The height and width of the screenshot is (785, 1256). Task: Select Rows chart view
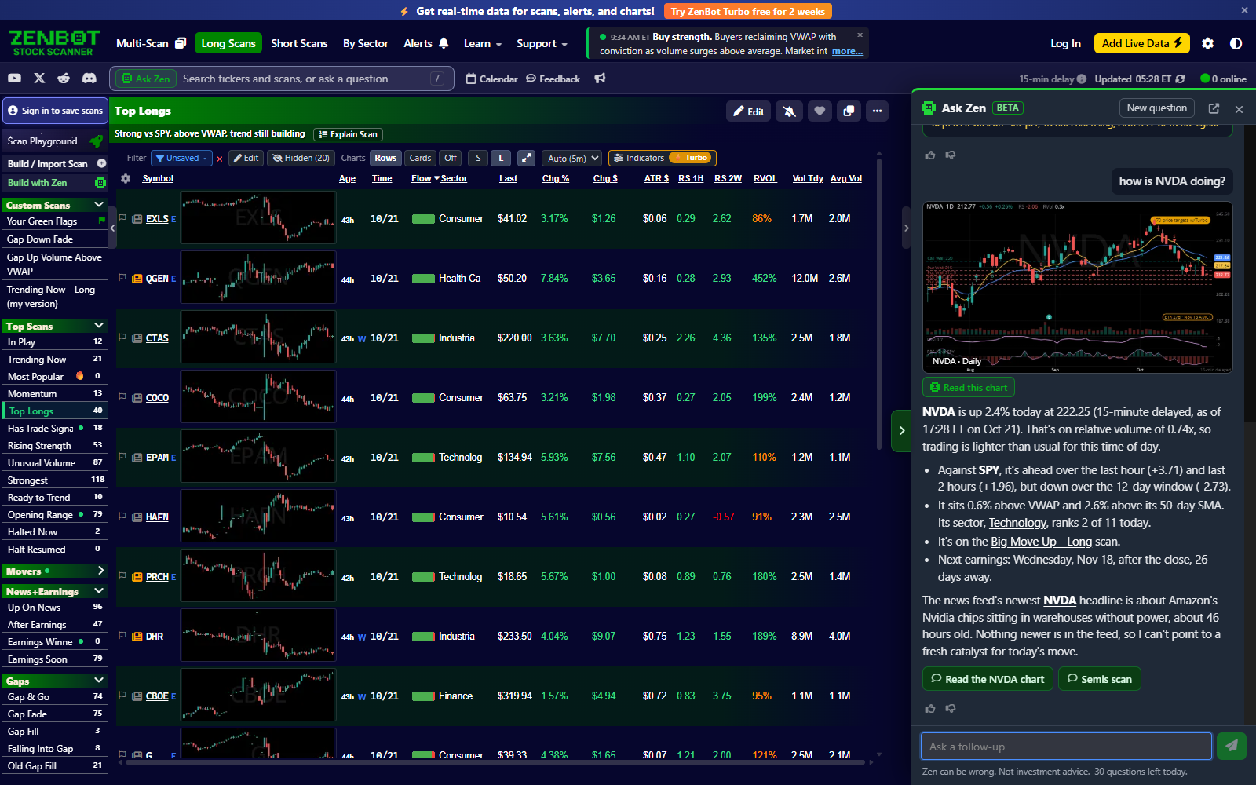click(385, 158)
